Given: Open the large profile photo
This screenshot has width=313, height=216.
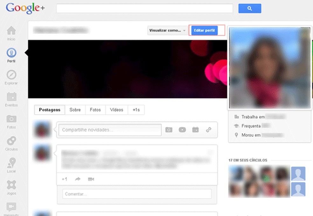Looking at the screenshot, I should click(270, 68).
